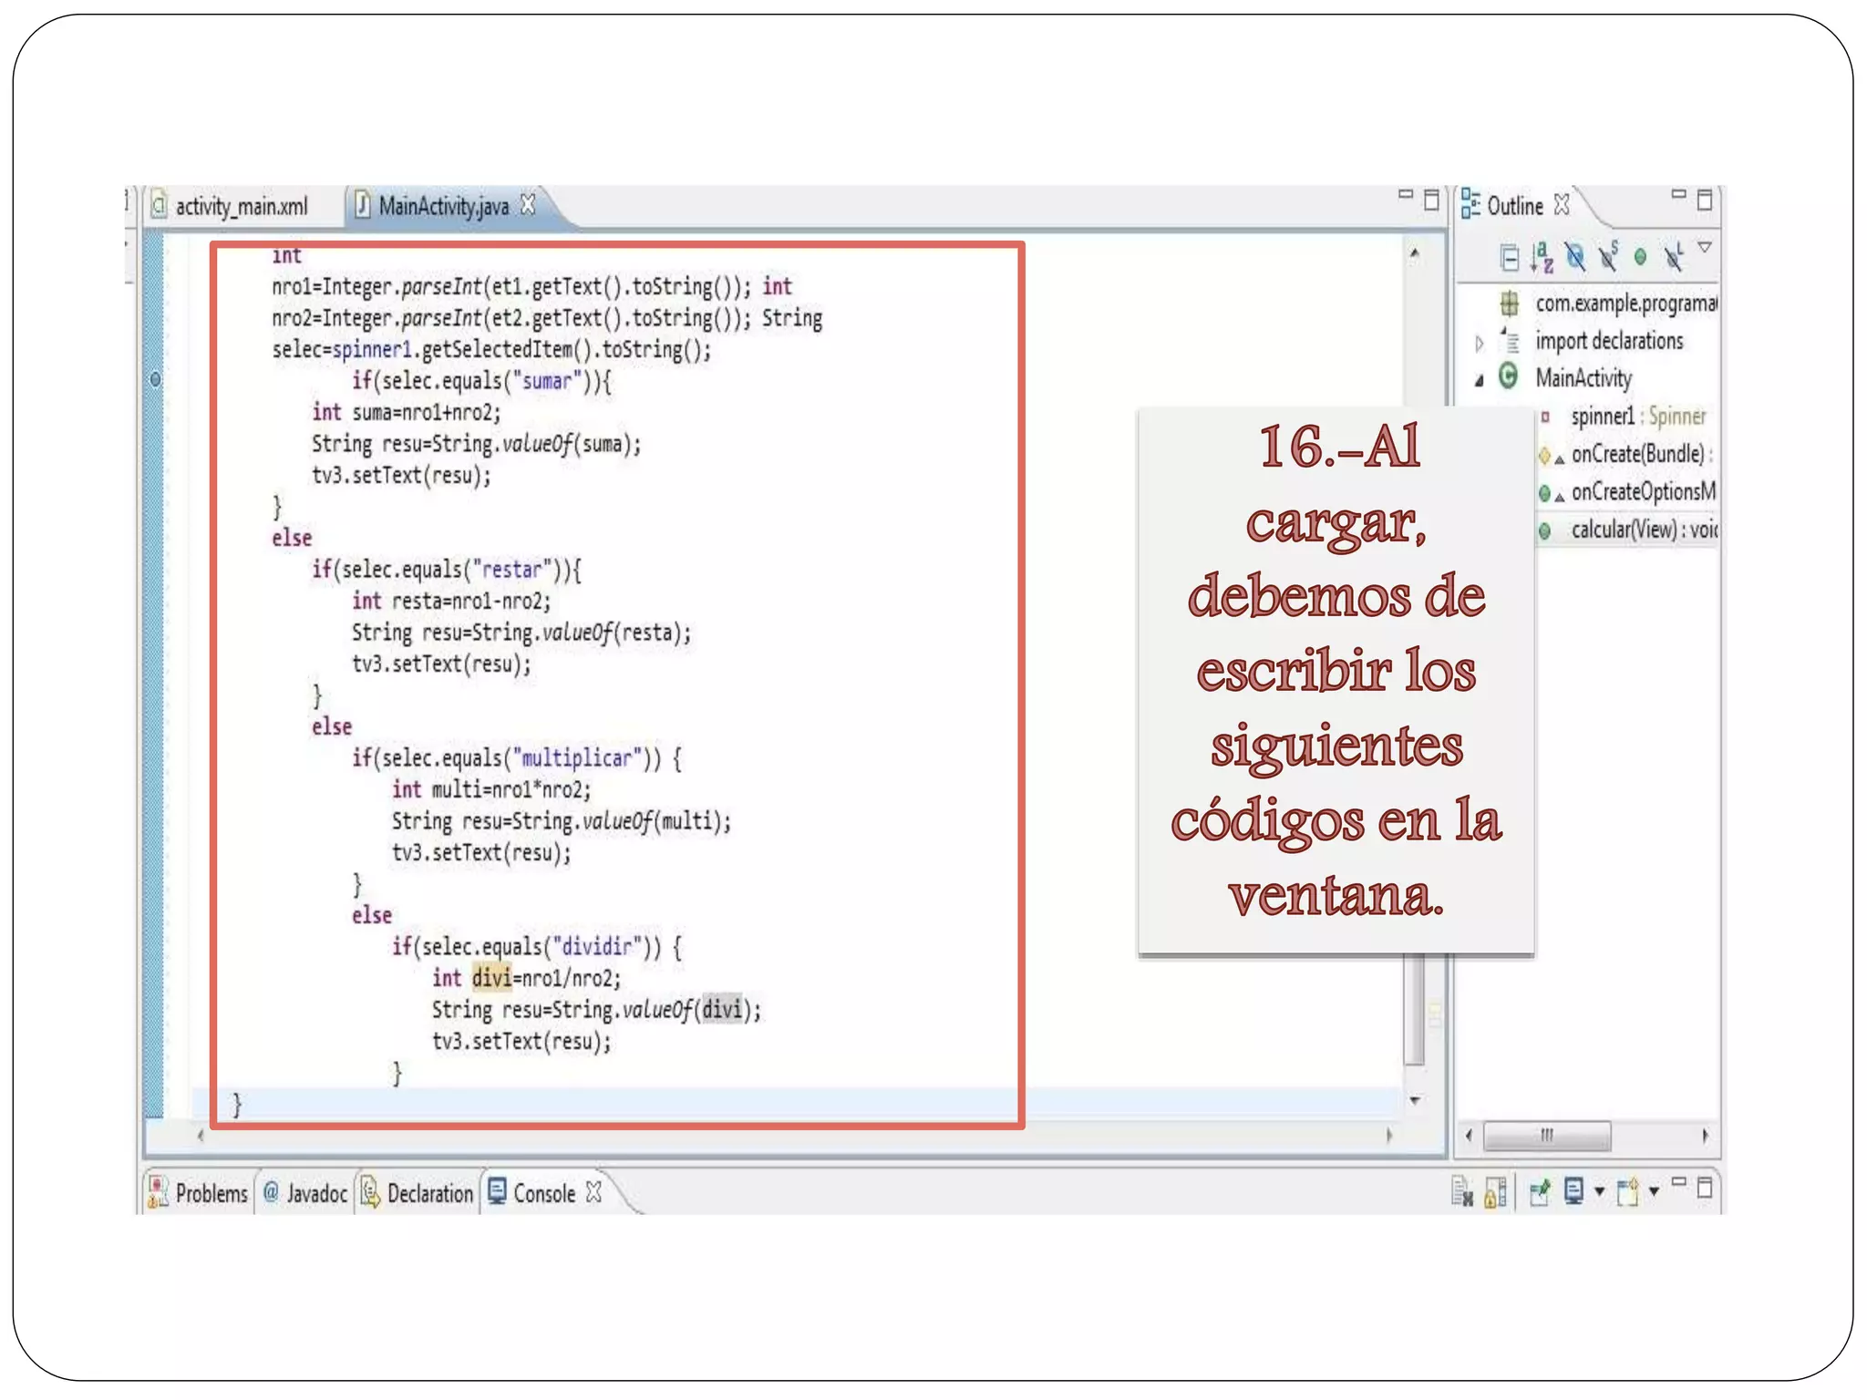1867x1400 pixels.
Task: Click Outline horizontal scrollbar thumb
Action: click(1547, 1136)
